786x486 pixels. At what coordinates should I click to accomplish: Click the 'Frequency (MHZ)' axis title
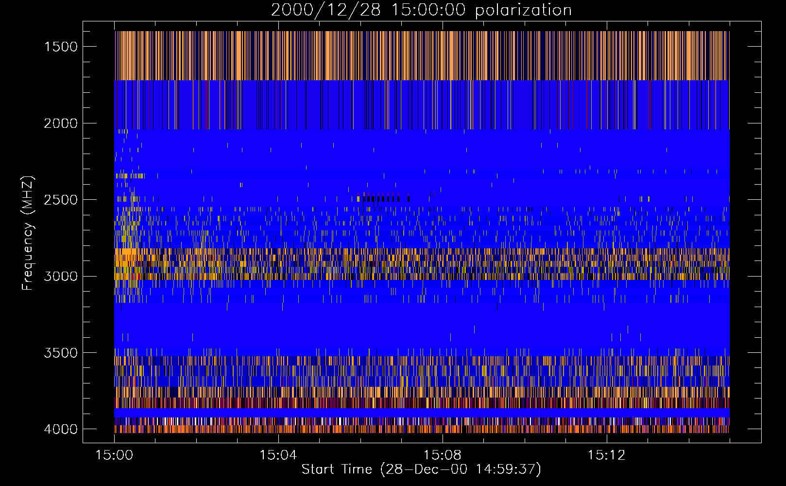(28, 233)
